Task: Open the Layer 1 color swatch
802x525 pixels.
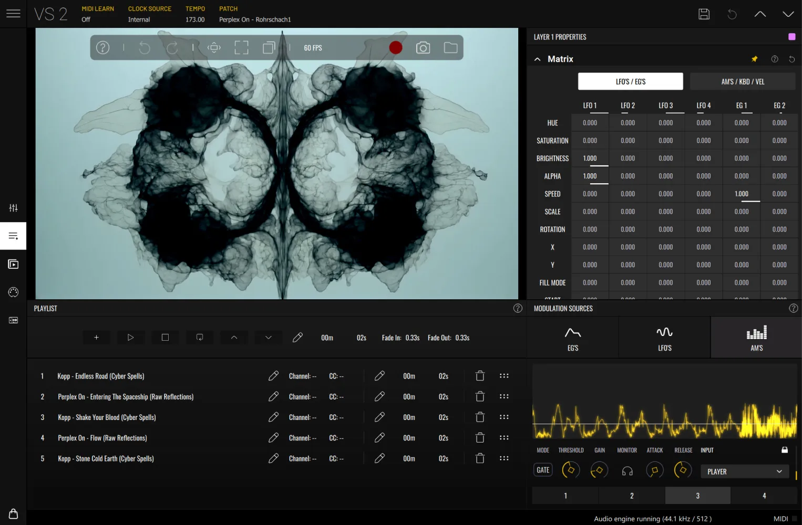Action: (x=791, y=37)
